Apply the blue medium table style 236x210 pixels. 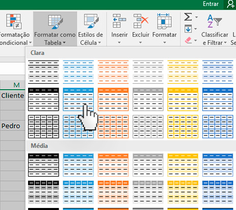78,165
